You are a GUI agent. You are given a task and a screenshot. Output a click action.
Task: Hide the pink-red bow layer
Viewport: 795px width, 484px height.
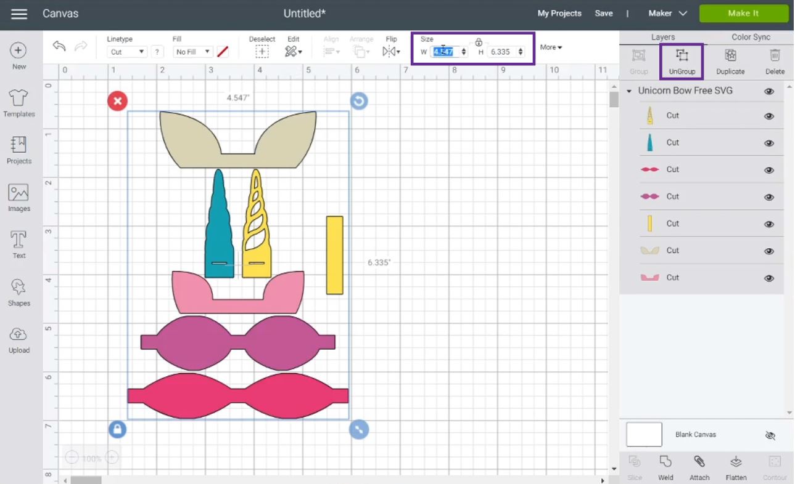(x=769, y=170)
